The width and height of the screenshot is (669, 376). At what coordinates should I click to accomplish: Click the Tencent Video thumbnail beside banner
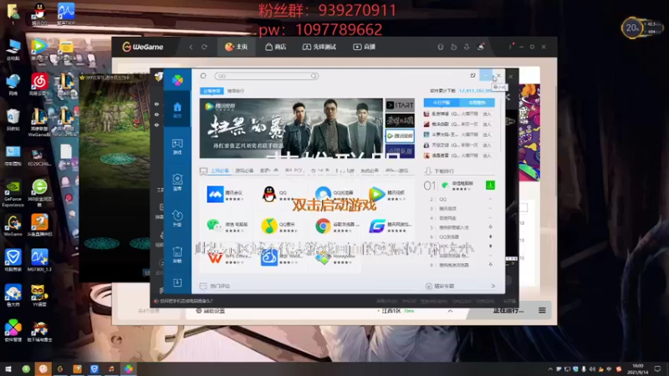(400, 136)
